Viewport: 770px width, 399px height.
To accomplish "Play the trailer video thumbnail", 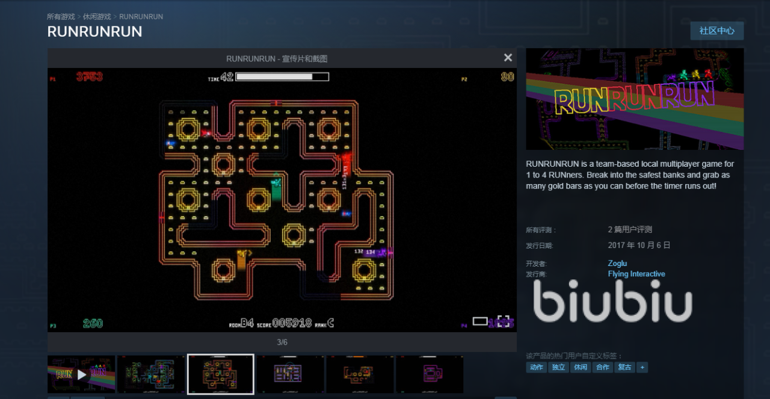I will [x=81, y=374].
